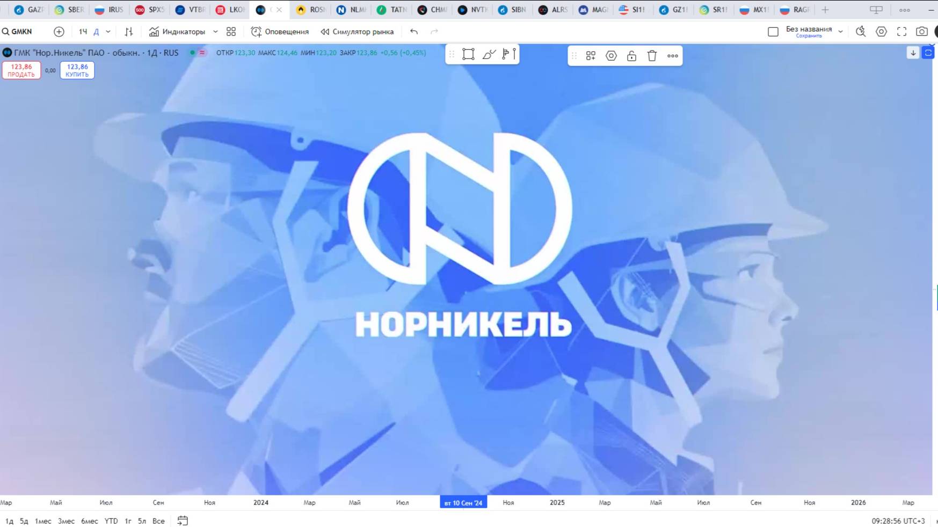Click the green market status dot
The image size is (938, 527).
pyautogui.click(x=192, y=53)
